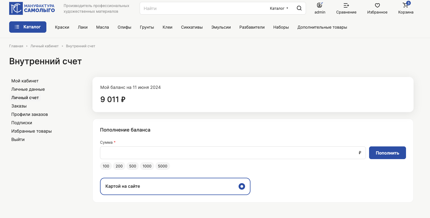The width and height of the screenshot is (430, 218).
Task: Open the Избранное heart icon
Action: coord(377,5)
